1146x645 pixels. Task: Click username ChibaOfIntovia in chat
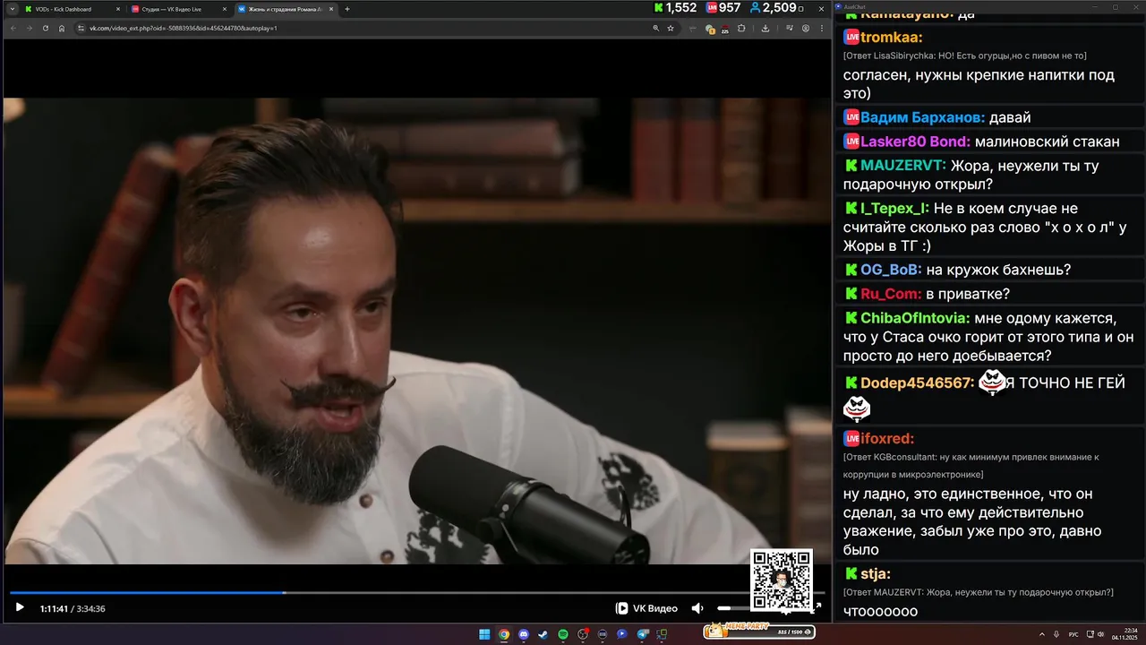(x=915, y=318)
